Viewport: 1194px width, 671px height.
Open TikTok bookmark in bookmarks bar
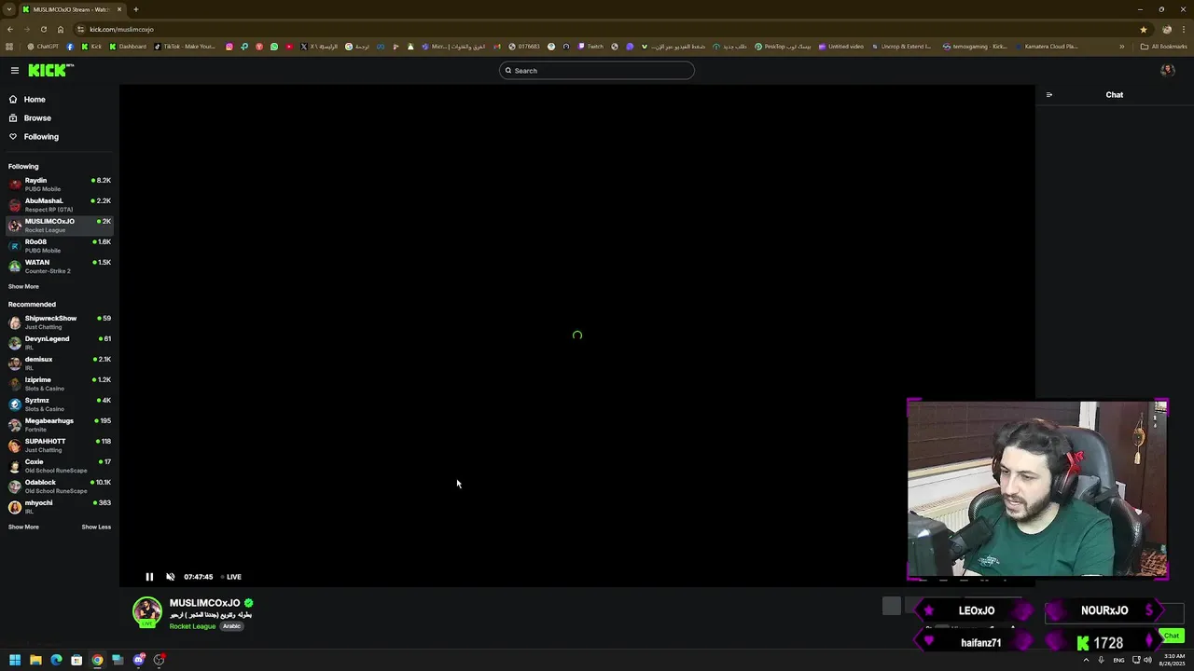click(185, 47)
